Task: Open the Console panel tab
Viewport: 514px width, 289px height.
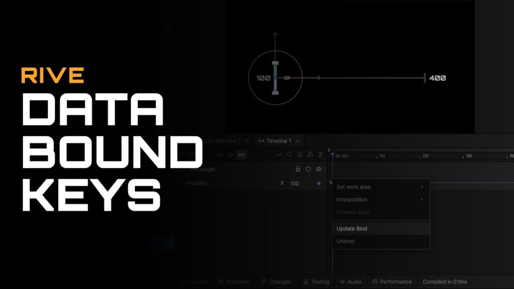Action: tap(194, 282)
